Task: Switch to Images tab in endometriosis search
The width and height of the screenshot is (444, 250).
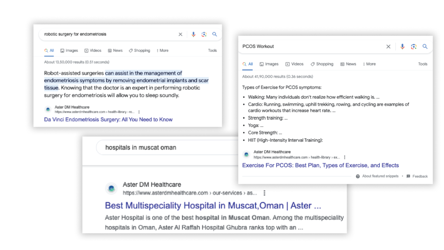Action: (69, 51)
